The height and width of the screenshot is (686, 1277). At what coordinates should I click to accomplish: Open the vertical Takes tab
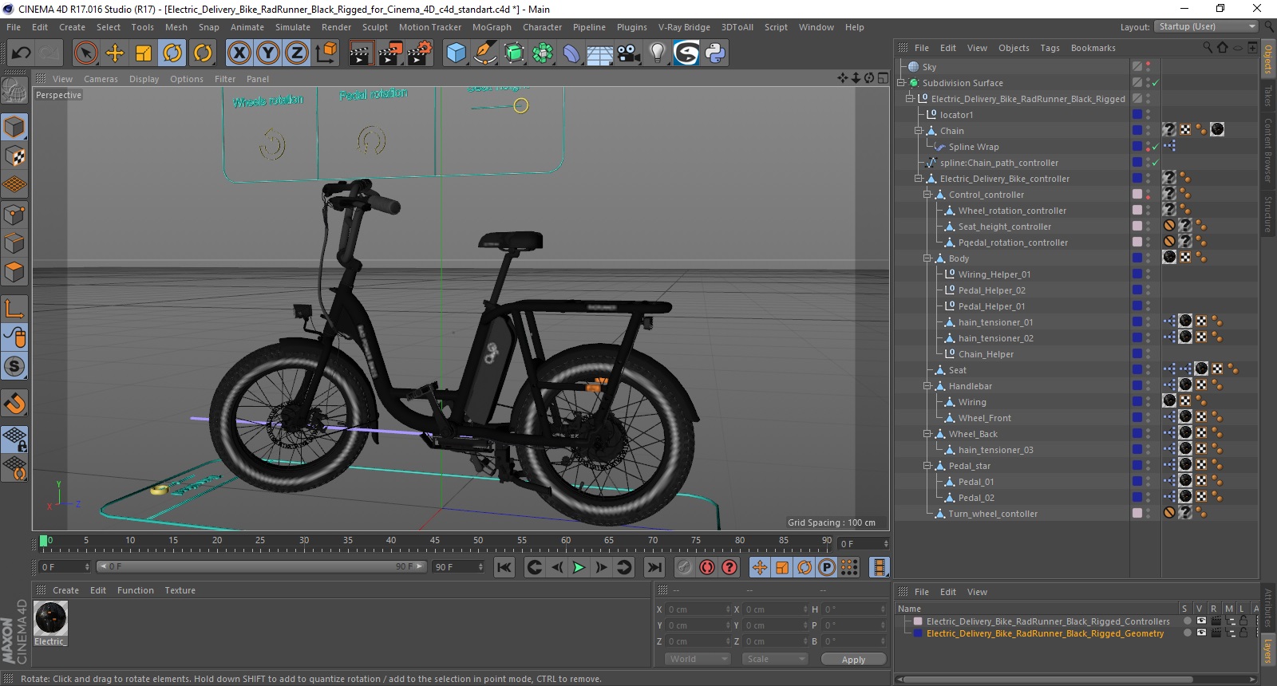coord(1267,96)
